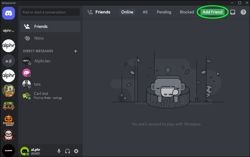
Task: Select the Online tab
Action: click(x=127, y=12)
